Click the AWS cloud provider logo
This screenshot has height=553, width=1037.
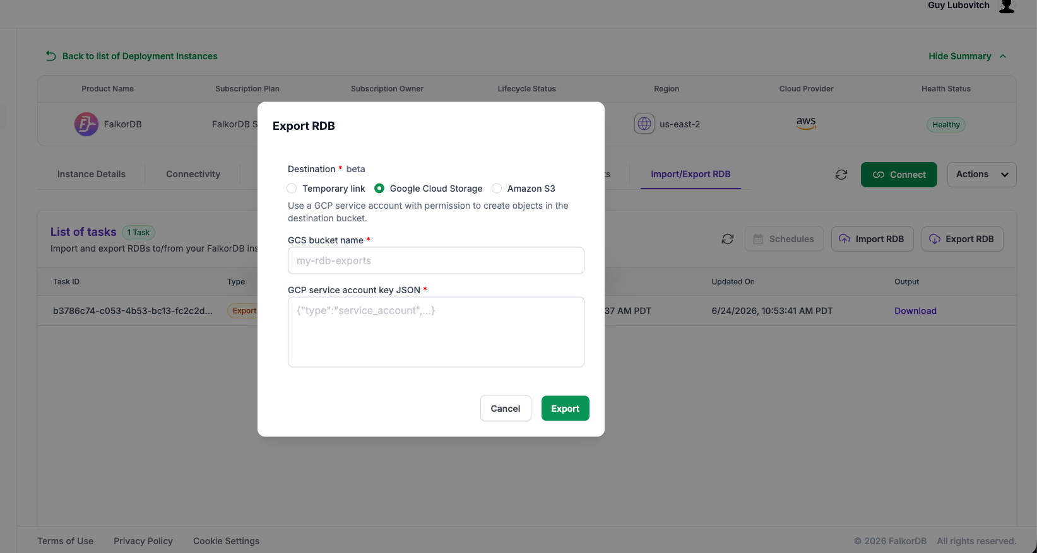click(806, 123)
